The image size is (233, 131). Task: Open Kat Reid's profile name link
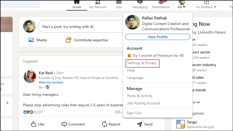(45, 73)
